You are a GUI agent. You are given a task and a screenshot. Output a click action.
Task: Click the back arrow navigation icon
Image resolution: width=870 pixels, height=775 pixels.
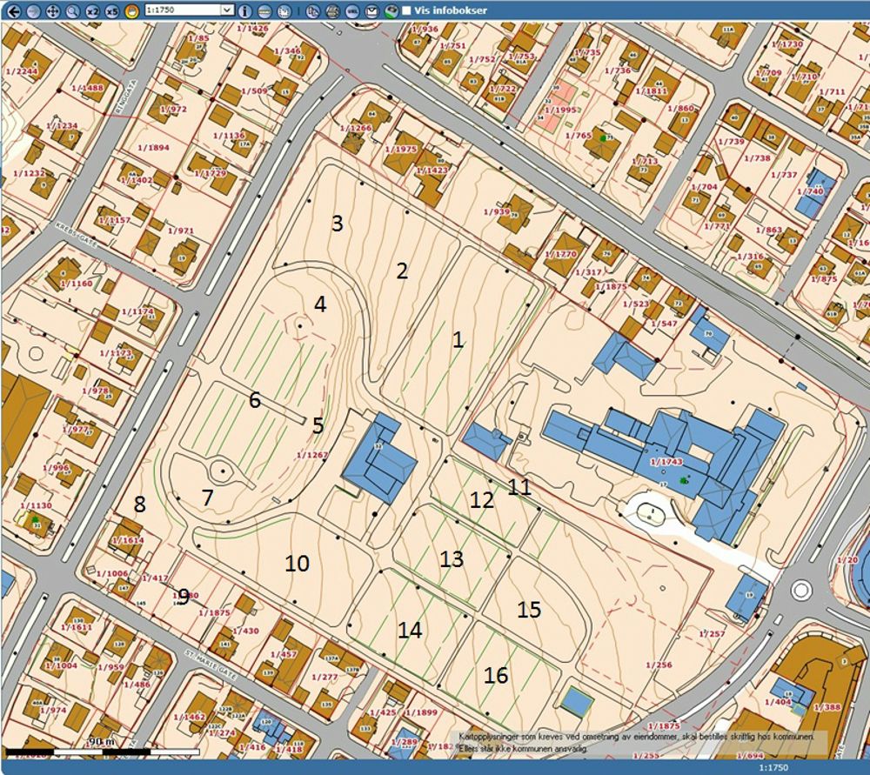(12, 10)
